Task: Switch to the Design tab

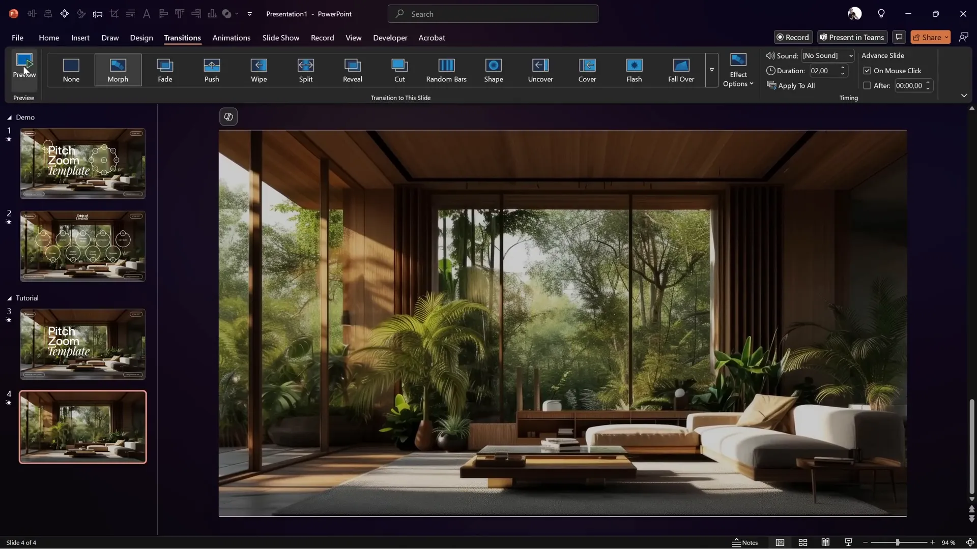Action: [141, 38]
